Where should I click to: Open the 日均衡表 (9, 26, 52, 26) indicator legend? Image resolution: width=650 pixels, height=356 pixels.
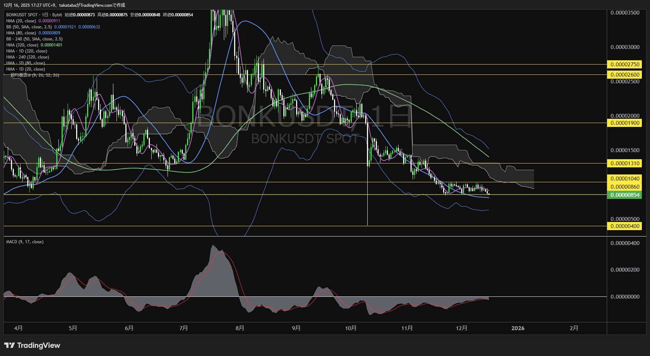coord(35,75)
